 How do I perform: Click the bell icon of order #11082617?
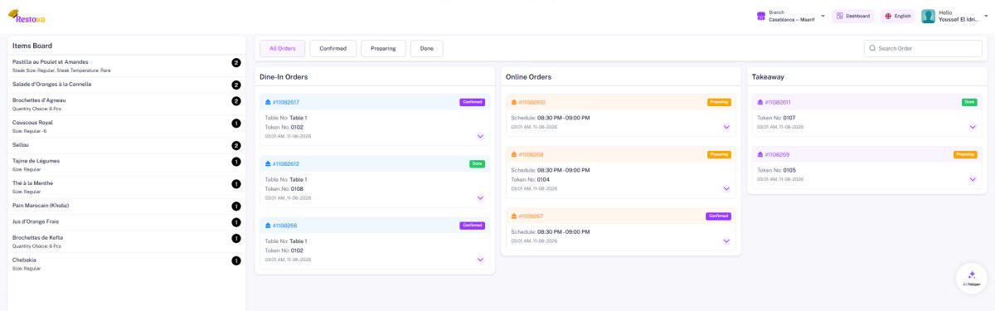(268, 102)
